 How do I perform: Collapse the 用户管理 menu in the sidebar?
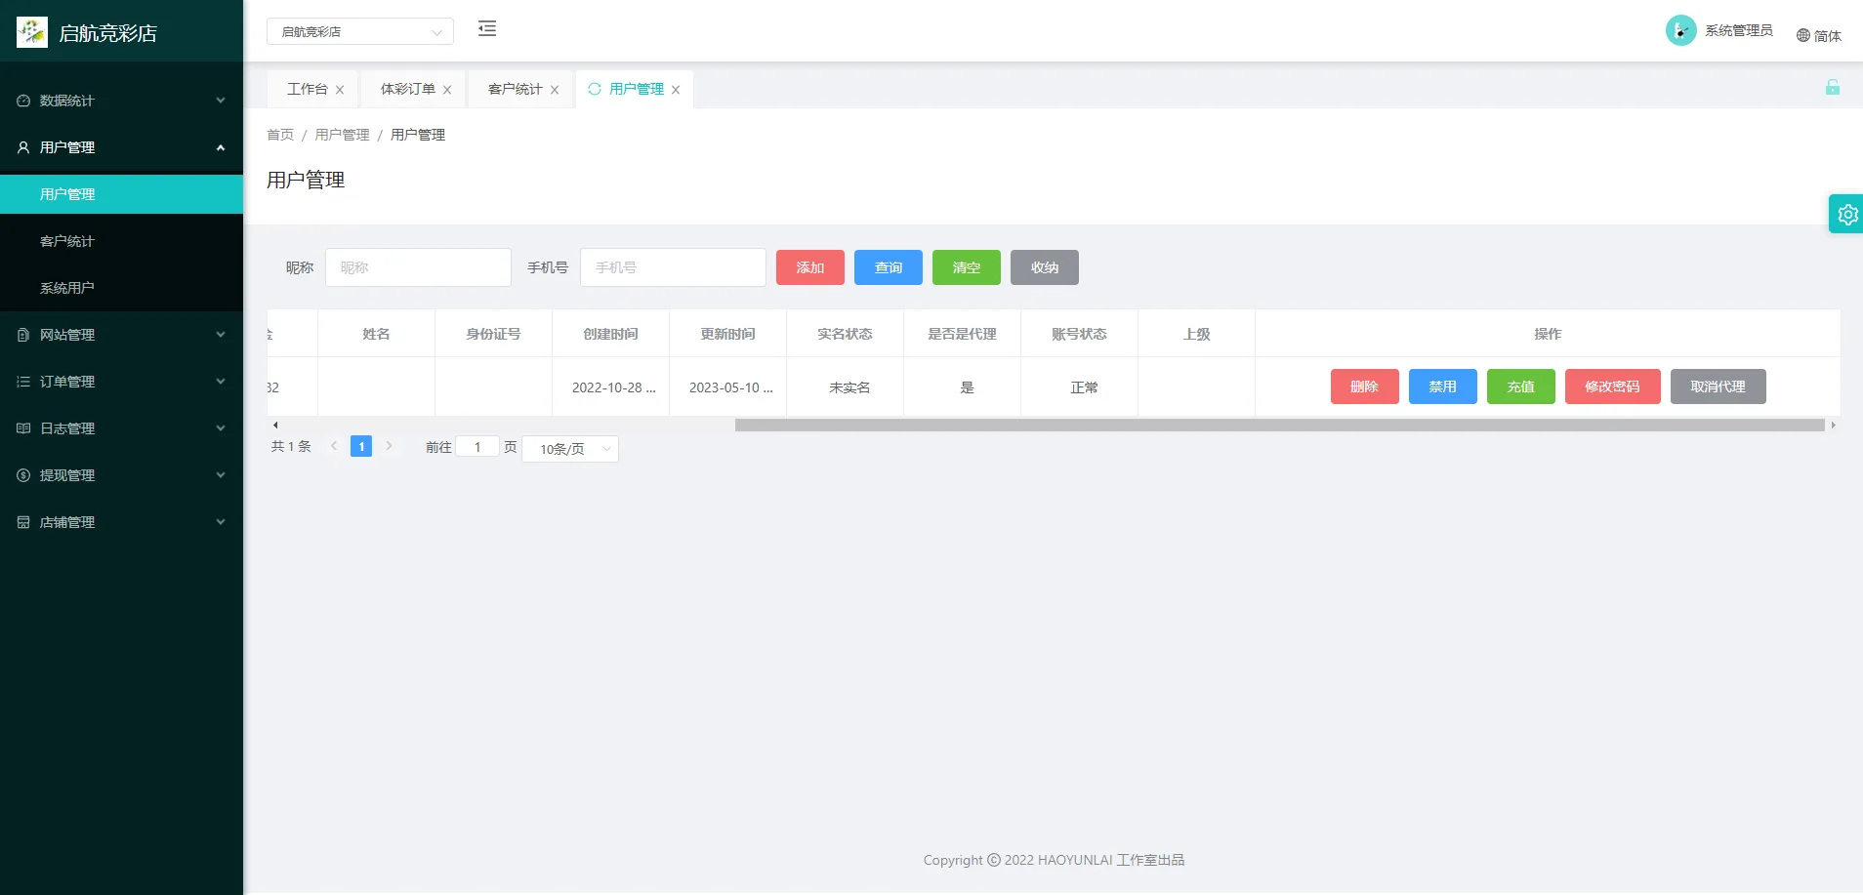(x=220, y=147)
